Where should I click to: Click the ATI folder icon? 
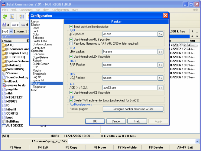(4, 45)
